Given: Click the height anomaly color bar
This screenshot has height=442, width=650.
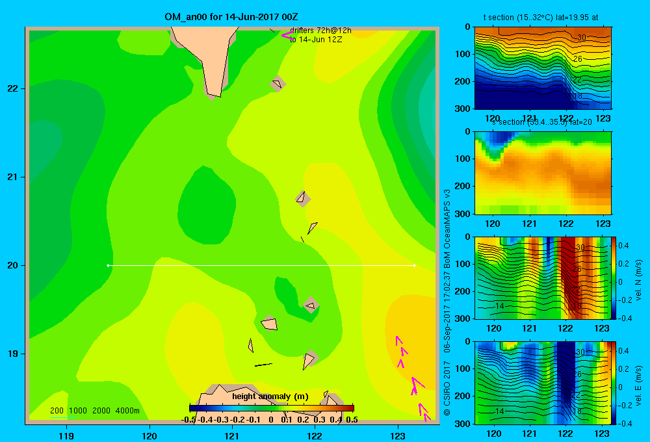Looking at the screenshot, I should 272,408.
